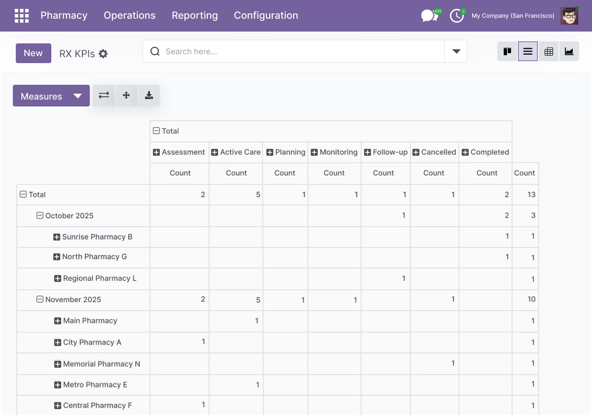Screen dimensions: 592x416
Task: Open the Reporting menu
Action: click(x=195, y=16)
